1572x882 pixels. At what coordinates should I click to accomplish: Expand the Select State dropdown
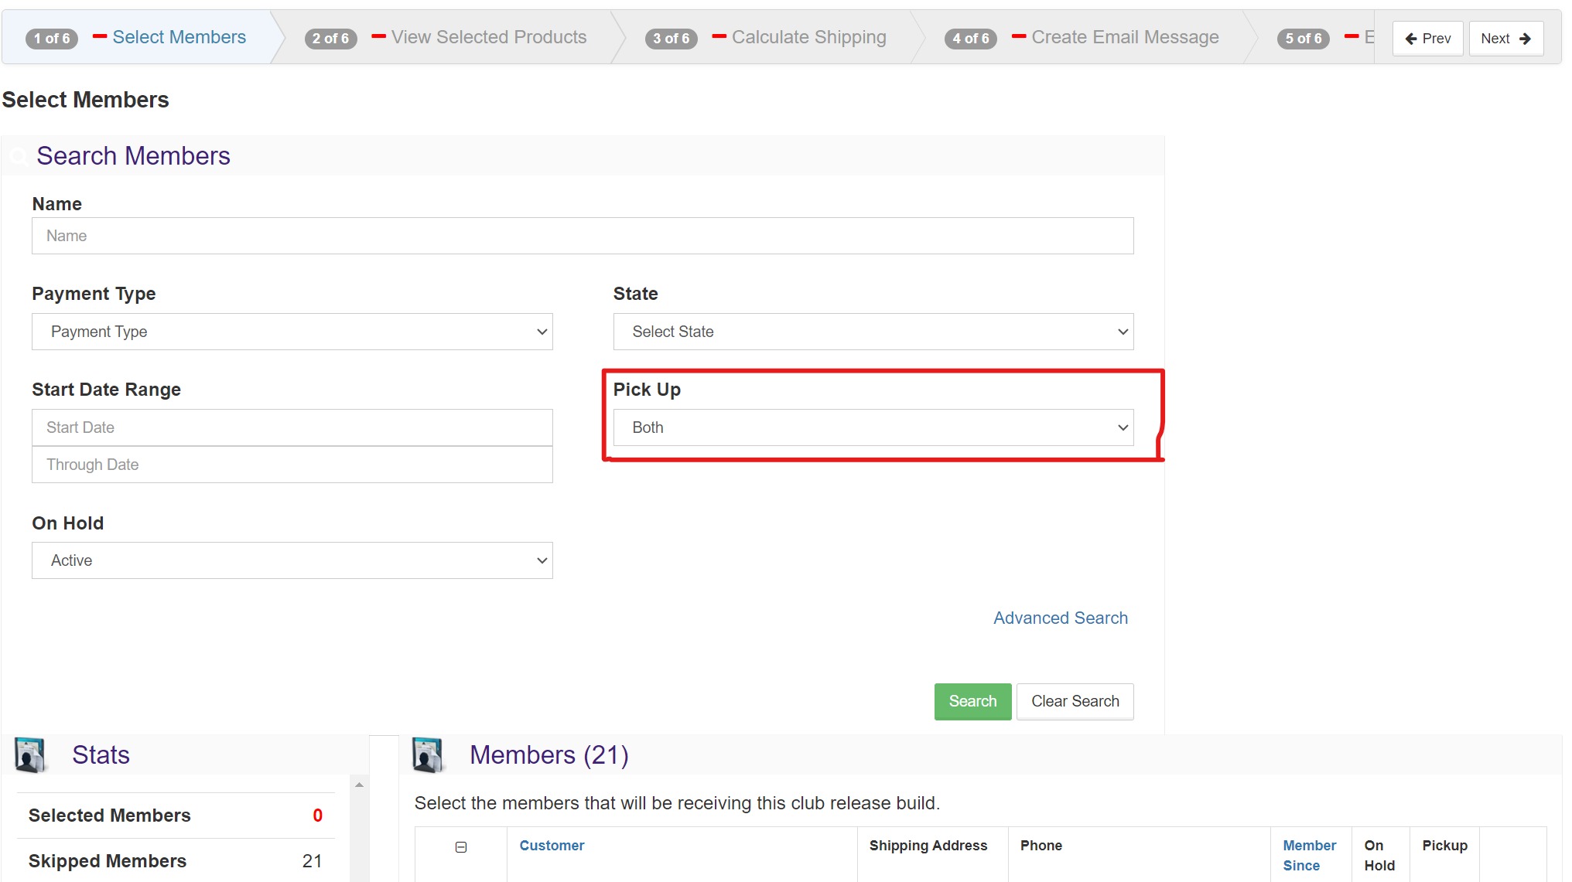click(873, 332)
